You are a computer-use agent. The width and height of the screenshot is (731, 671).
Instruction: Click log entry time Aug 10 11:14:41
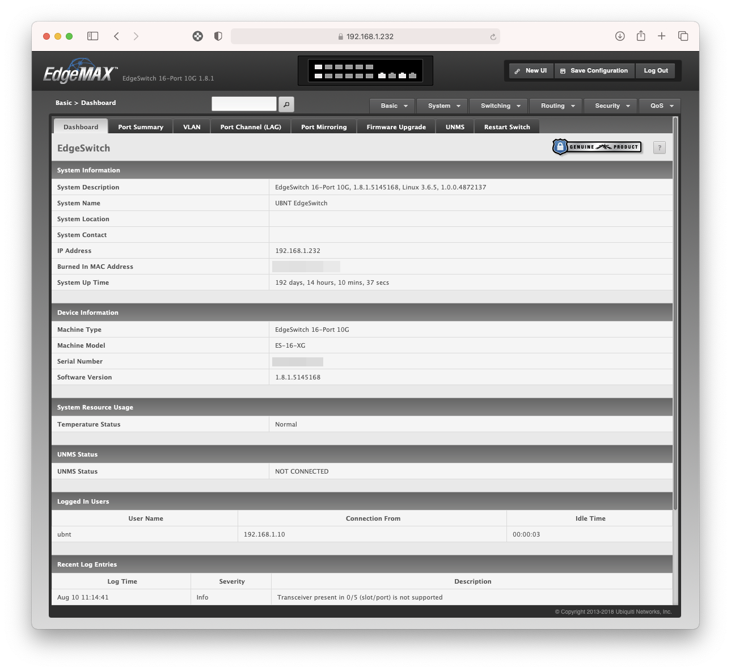click(x=83, y=597)
